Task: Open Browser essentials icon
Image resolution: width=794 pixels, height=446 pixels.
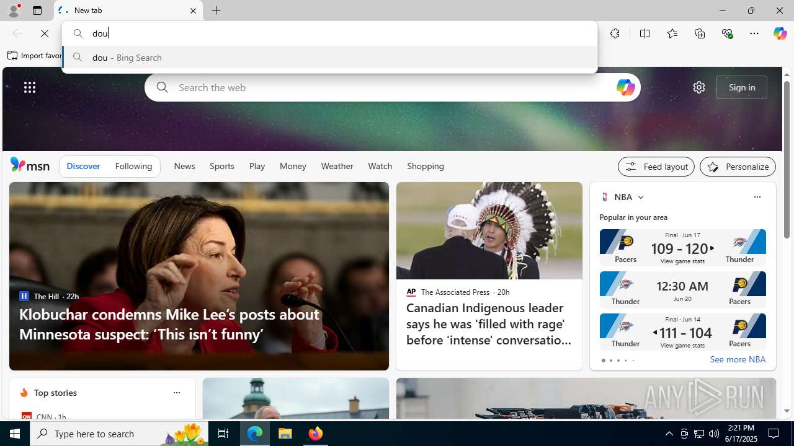Action: (x=727, y=33)
